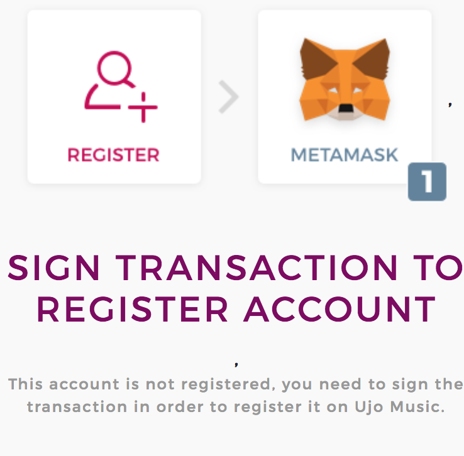Select the METAMASK label text

click(345, 155)
